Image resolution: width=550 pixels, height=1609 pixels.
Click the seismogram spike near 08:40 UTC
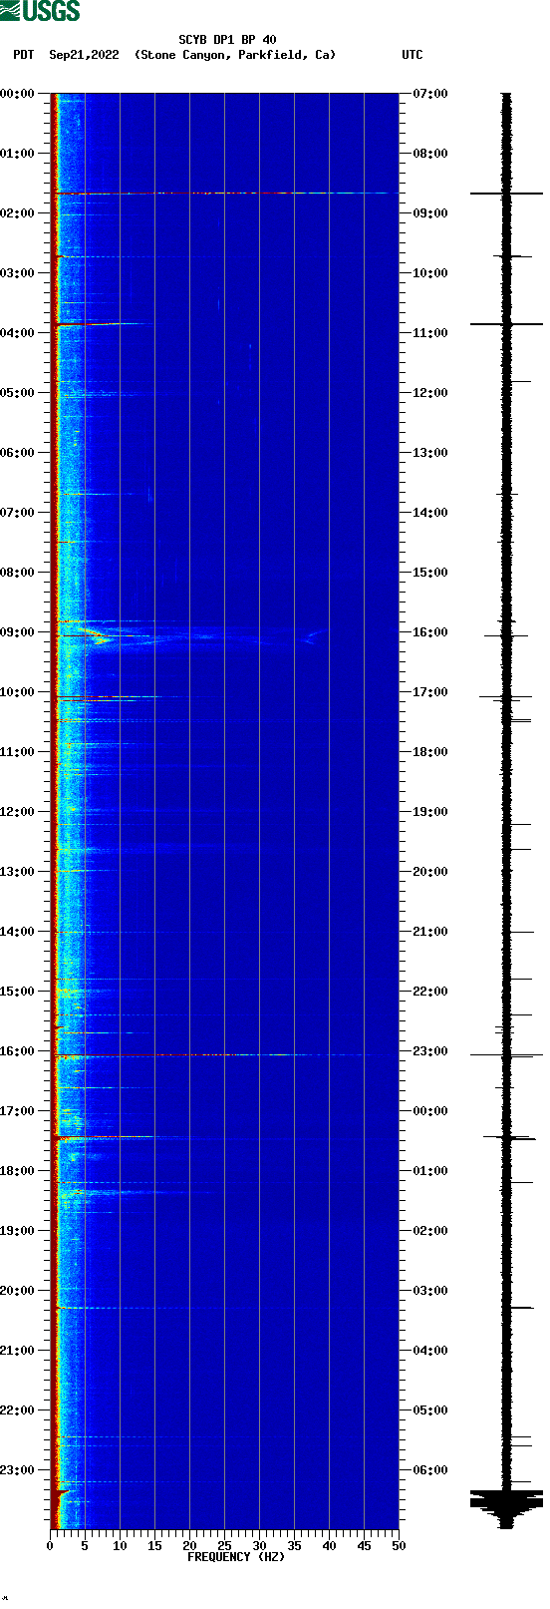coord(506,194)
